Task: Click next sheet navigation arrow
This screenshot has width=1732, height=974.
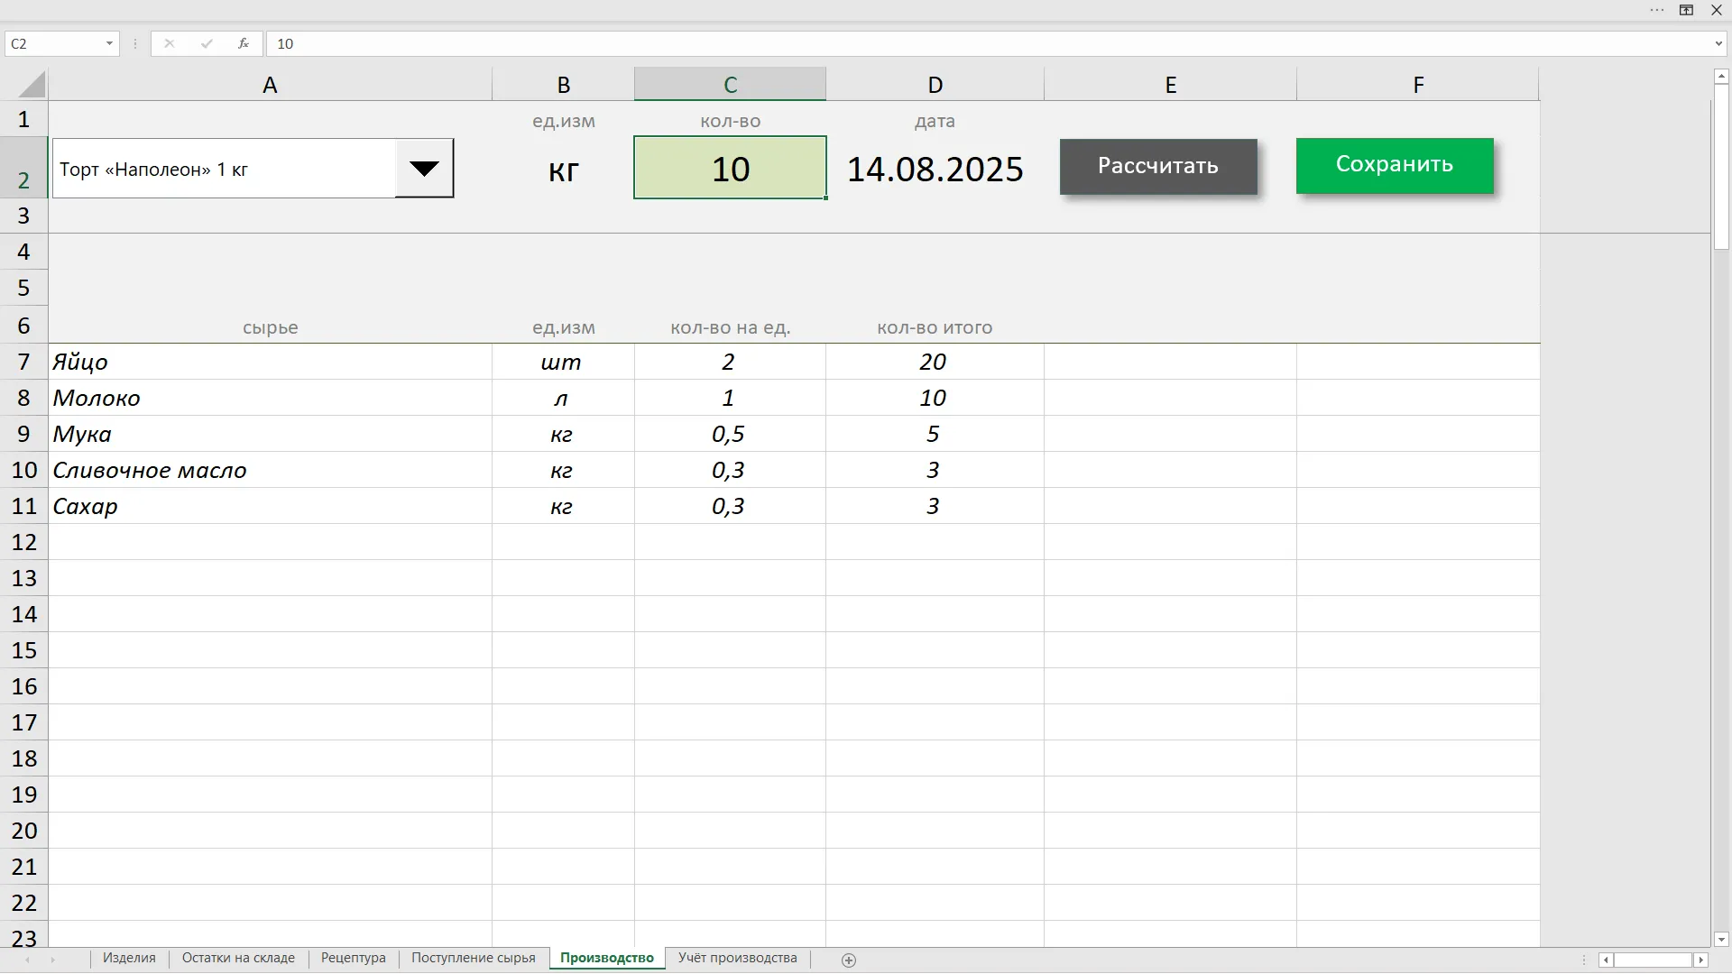Action: pyautogui.click(x=52, y=960)
